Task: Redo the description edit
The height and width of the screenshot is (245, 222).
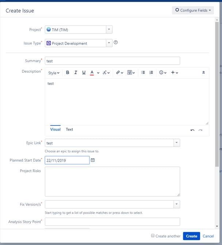Action: pos(200,130)
